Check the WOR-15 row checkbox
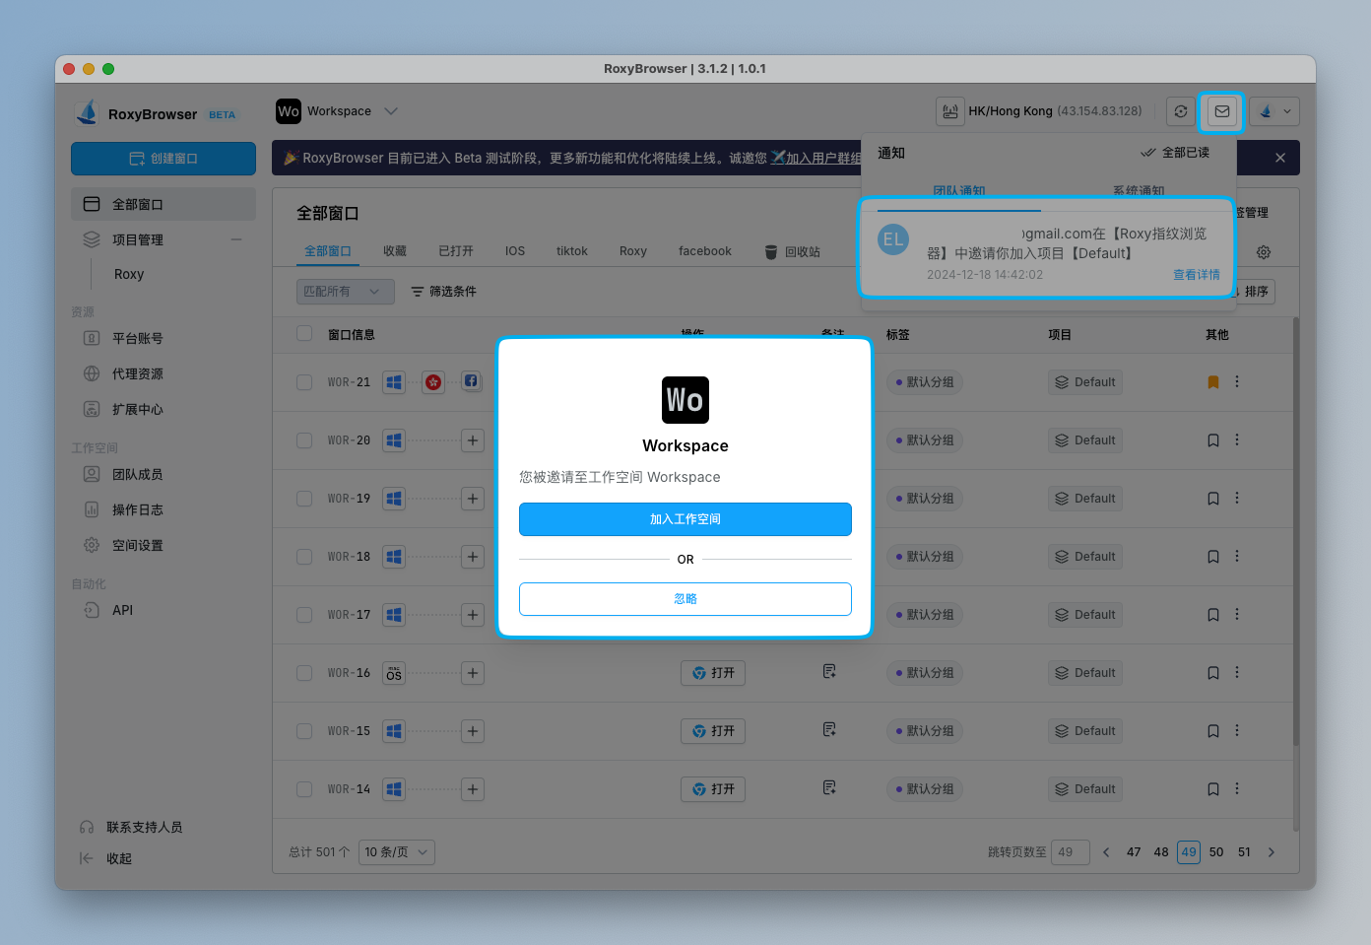Viewport: 1371px width, 945px height. click(304, 731)
